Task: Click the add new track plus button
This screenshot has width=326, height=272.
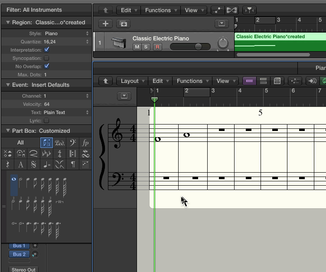Action: [x=105, y=24]
